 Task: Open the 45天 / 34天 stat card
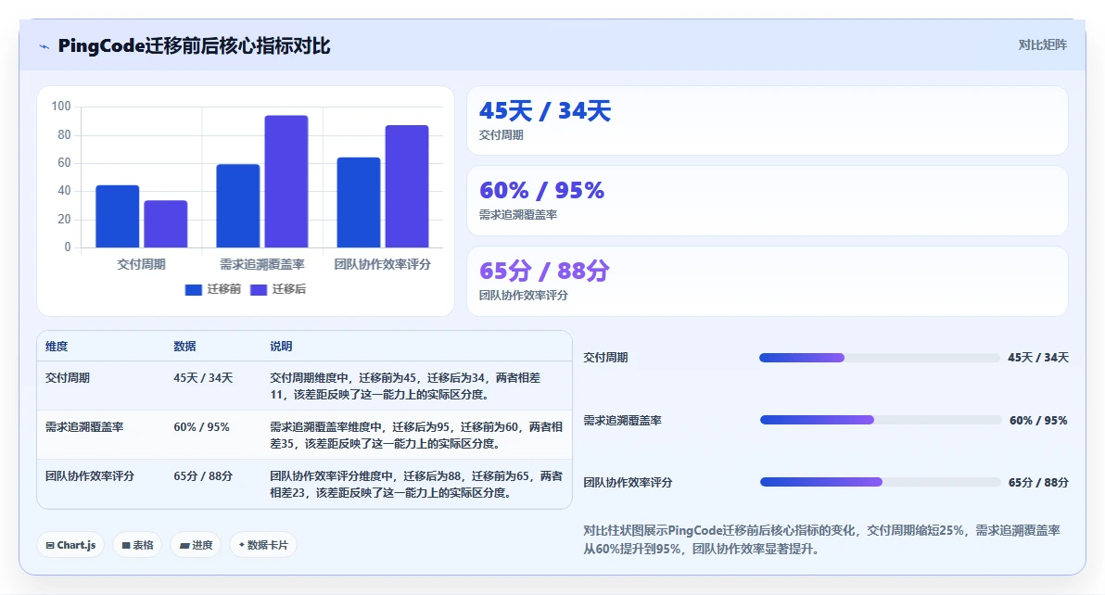coord(768,120)
